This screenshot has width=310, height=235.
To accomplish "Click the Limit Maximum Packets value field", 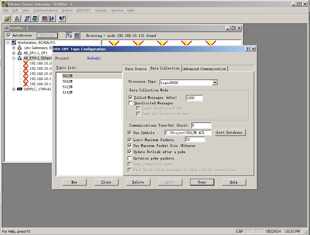I will [x=195, y=139].
